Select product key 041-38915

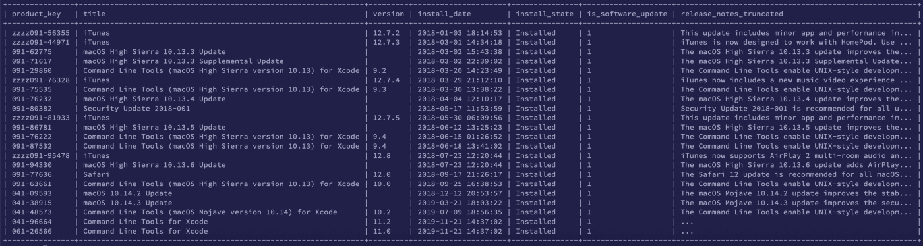(32, 203)
